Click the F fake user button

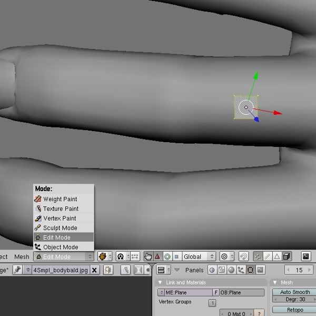pyautogui.click(x=216, y=292)
